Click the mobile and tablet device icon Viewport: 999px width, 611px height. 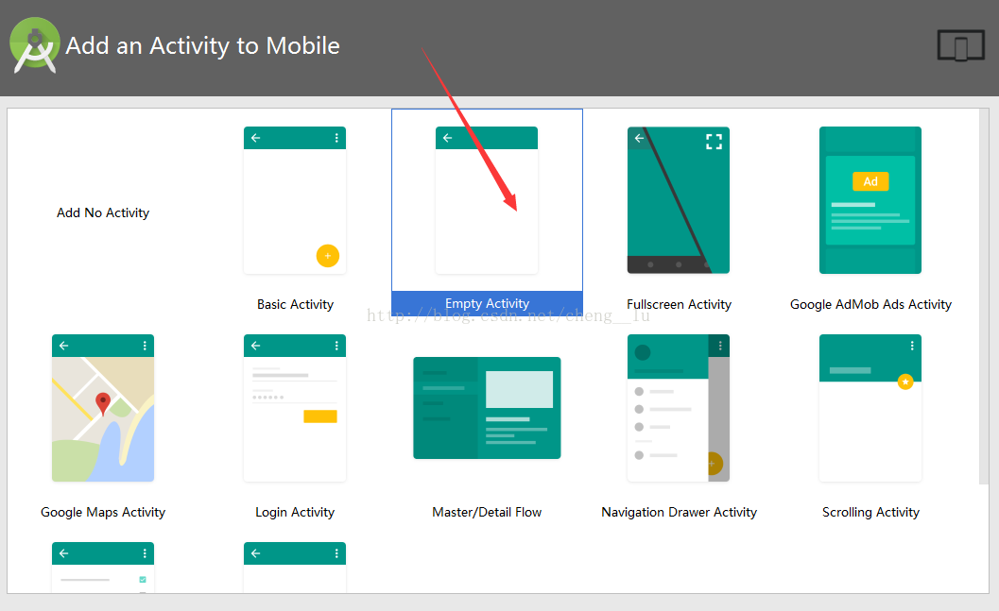point(961,45)
